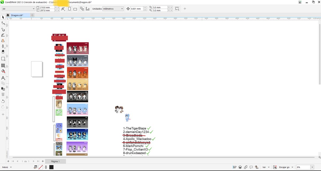Click the current page layout icon
The height and width of the screenshot is (171, 321).
click(82, 9)
